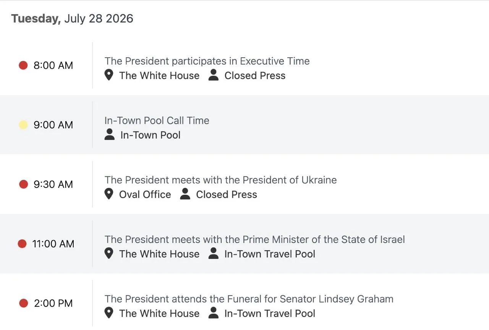
Task: Click the yellow dot beside 9:00 AM
Action: tap(23, 125)
